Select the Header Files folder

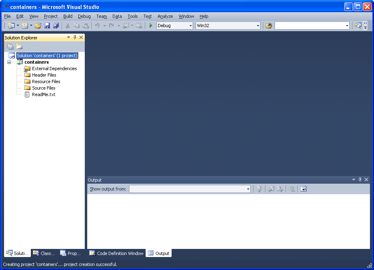click(44, 75)
